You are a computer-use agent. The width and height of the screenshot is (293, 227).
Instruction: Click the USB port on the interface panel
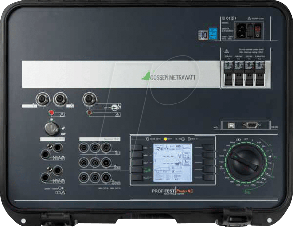click(231, 125)
